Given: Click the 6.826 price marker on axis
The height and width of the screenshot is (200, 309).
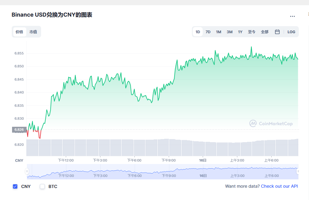Looking at the screenshot, I should pos(19,130).
